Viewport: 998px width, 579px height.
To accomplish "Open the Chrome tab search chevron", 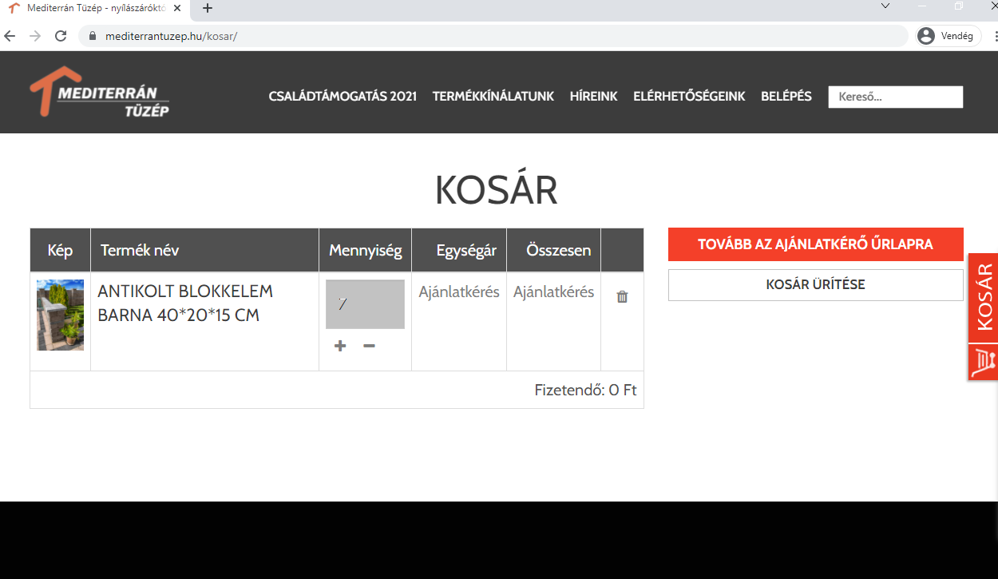I will (885, 6).
